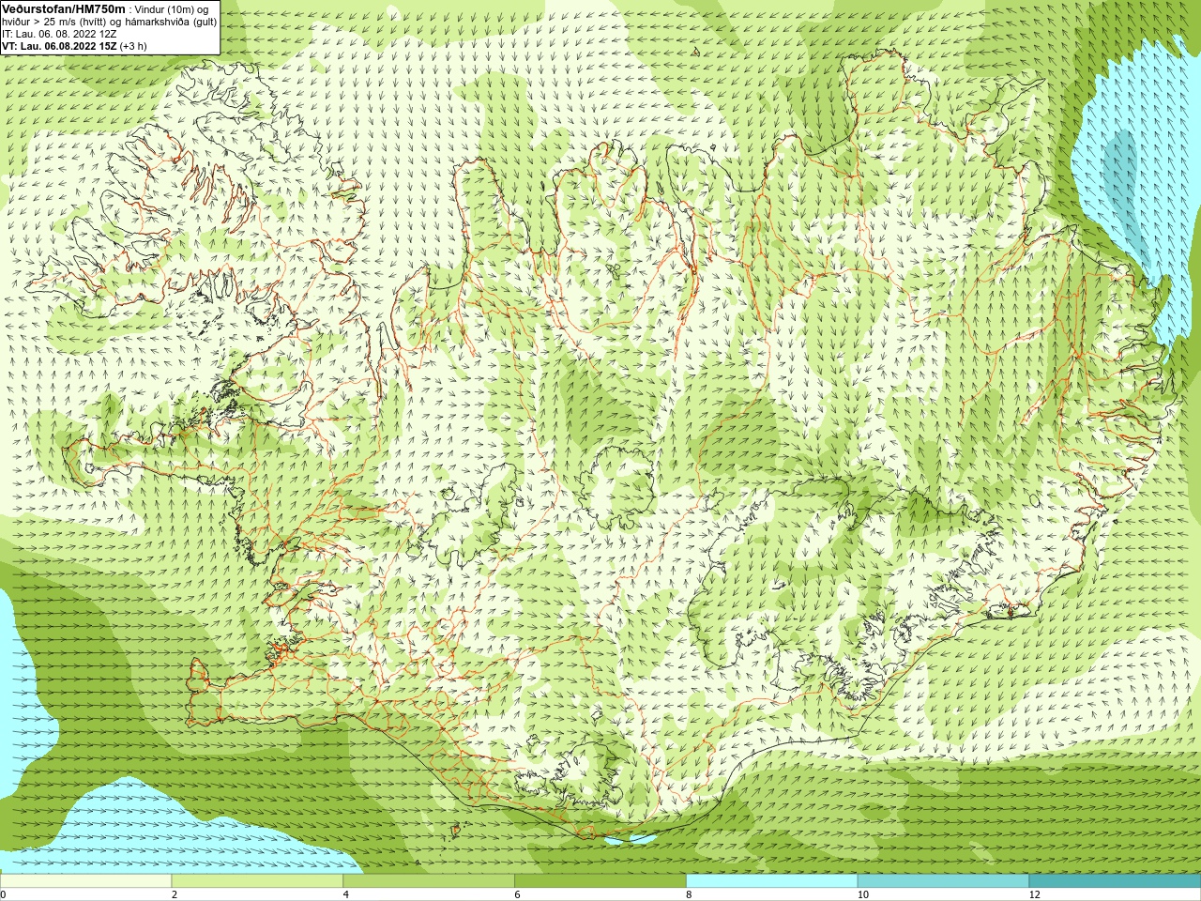
Task: Click the light green 2–4 m/s legend swatch
Action: point(257,881)
